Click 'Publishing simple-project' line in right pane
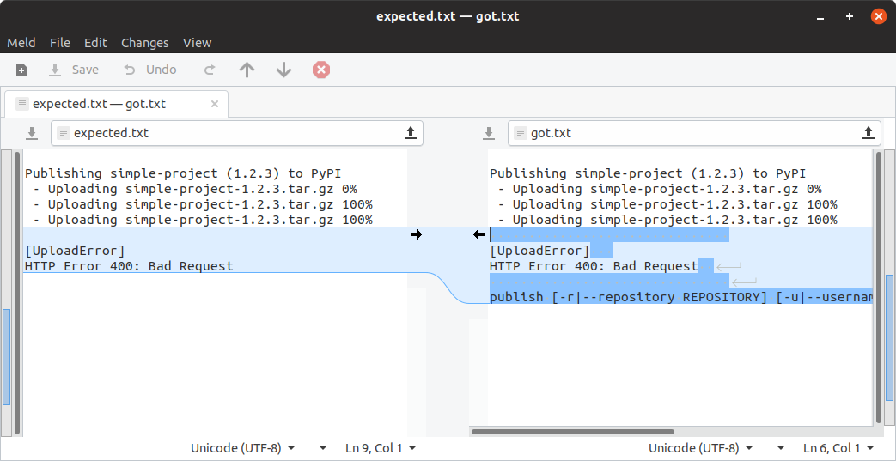 pyautogui.click(x=648, y=173)
